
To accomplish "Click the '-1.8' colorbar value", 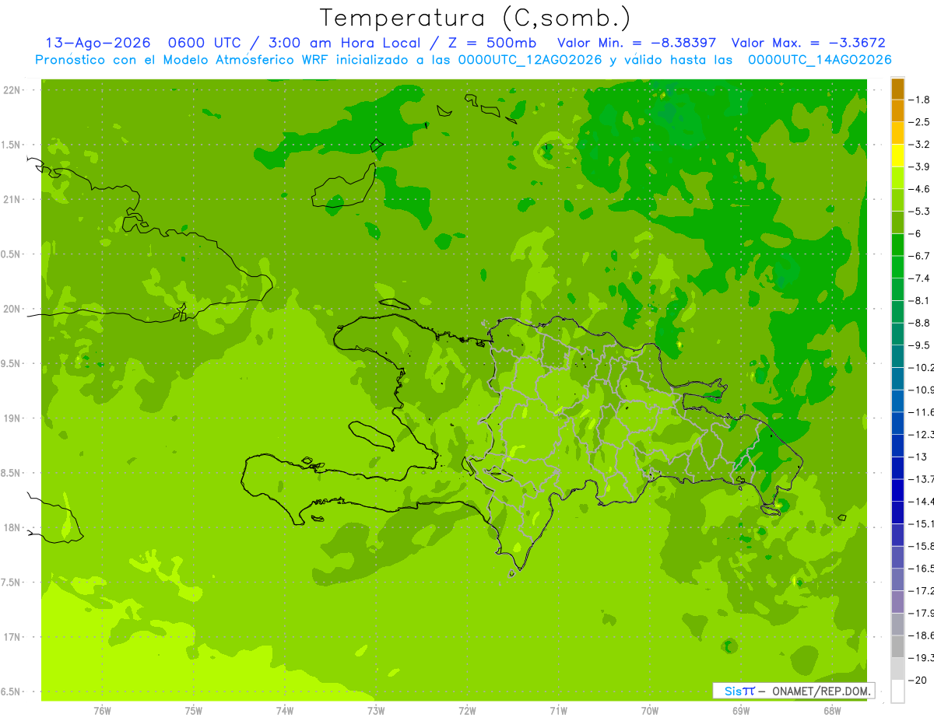I will (921, 100).
